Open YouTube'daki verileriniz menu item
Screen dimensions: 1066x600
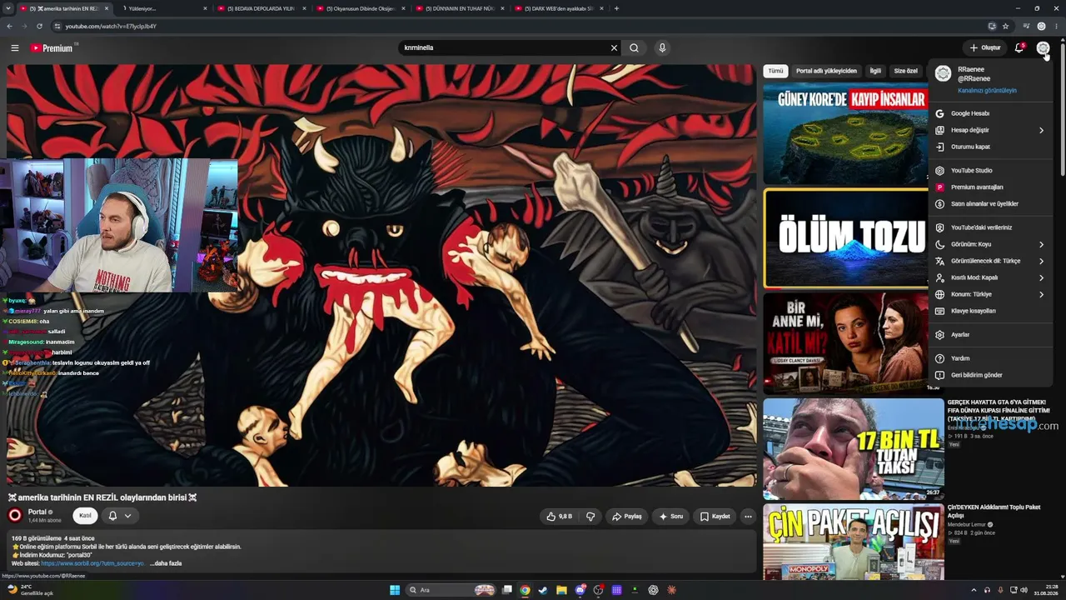tap(990, 227)
